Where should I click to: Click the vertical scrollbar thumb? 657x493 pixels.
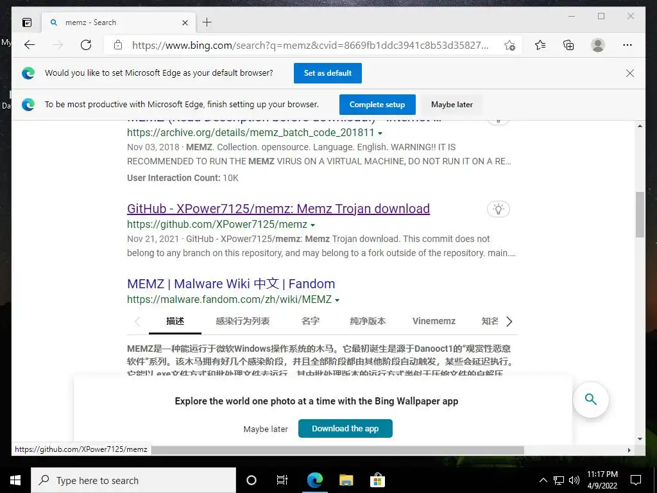coord(640,214)
